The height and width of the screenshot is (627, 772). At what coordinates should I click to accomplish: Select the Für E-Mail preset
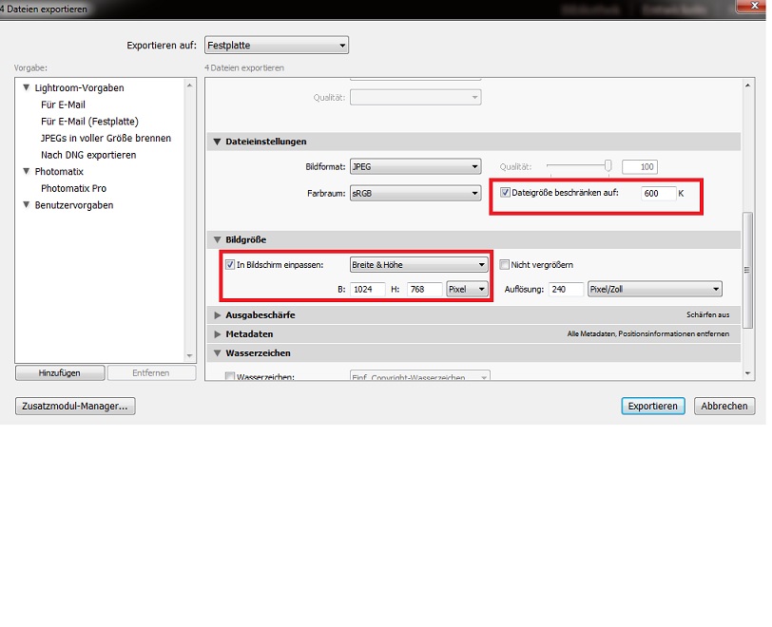[63, 104]
